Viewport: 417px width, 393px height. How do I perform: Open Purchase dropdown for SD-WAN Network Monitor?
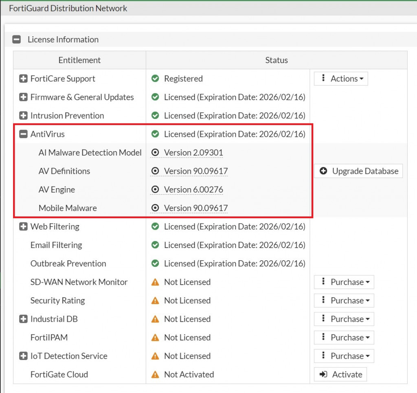(344, 282)
